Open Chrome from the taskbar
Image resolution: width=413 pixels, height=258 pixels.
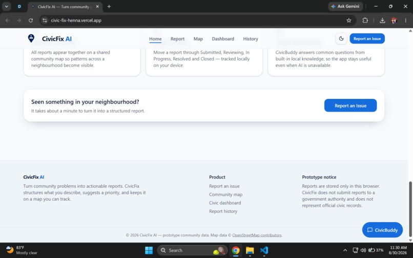tap(236, 250)
